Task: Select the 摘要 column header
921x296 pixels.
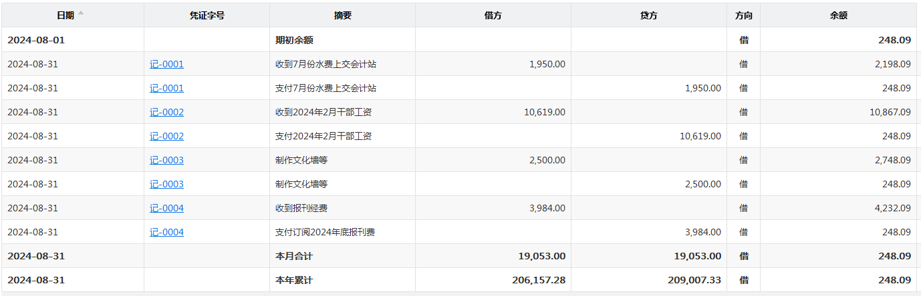Action: point(342,15)
